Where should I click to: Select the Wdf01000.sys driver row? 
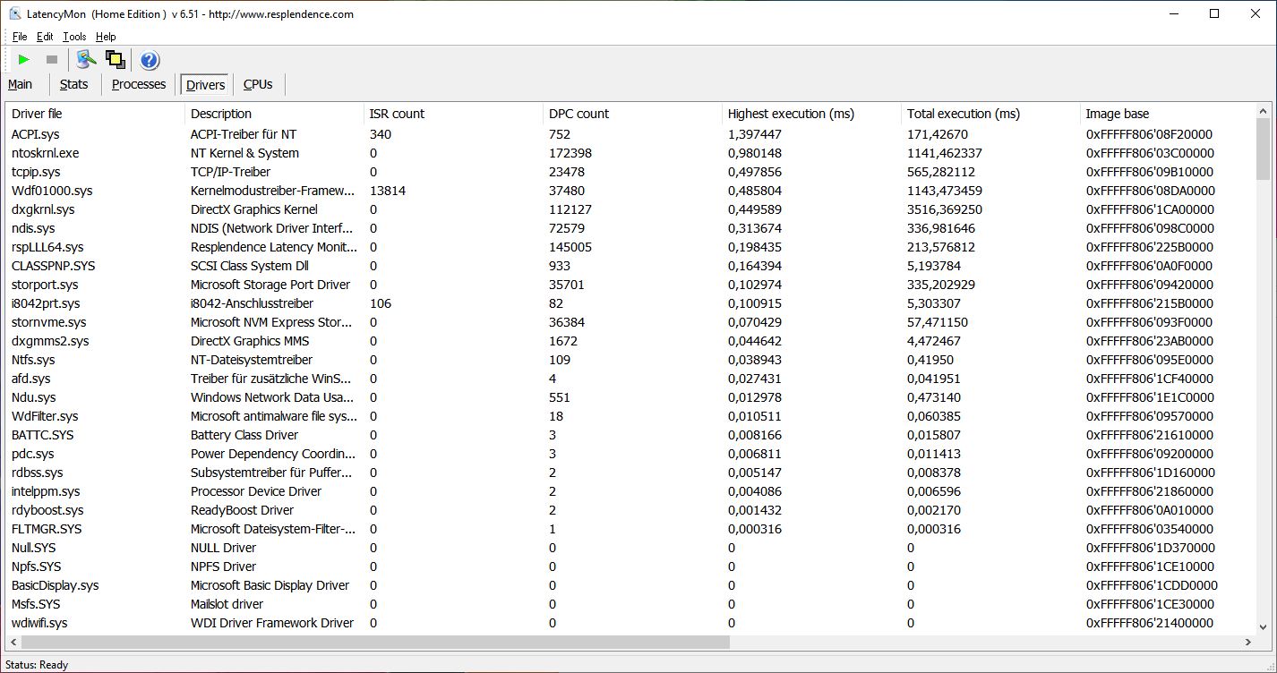point(630,191)
